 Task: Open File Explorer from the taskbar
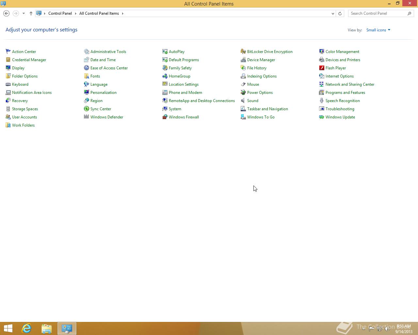pos(47,328)
